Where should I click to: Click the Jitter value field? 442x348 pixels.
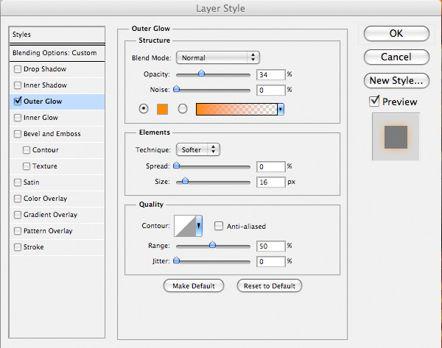pyautogui.click(x=271, y=262)
